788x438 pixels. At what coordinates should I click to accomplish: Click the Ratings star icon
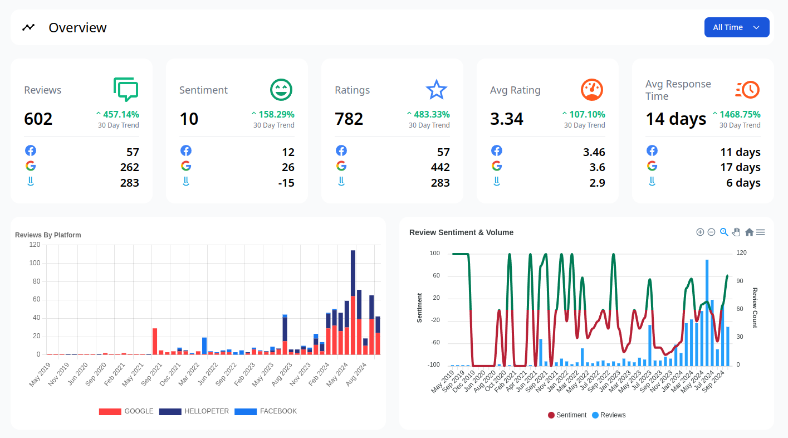(x=437, y=89)
